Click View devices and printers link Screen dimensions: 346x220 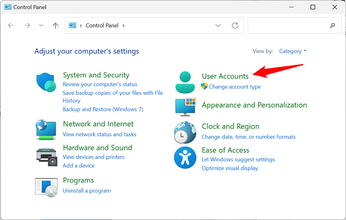93,157
